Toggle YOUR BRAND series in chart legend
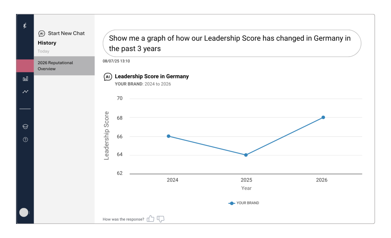Viewport: 391px width, 238px height. [244, 203]
